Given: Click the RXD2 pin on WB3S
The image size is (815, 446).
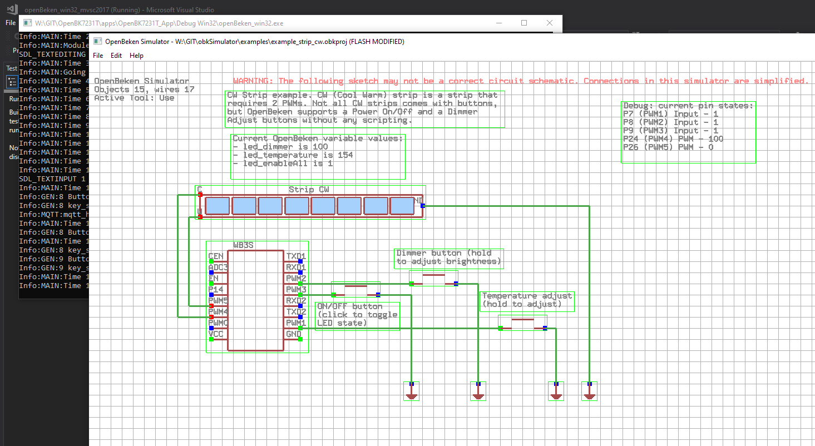Looking at the screenshot, I should [300, 305].
